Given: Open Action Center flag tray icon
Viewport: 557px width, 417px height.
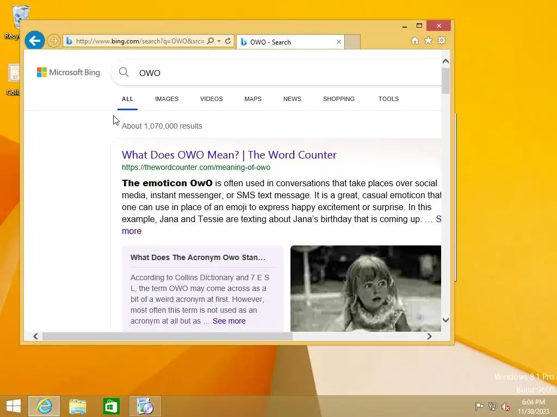Looking at the screenshot, I should tap(480, 406).
